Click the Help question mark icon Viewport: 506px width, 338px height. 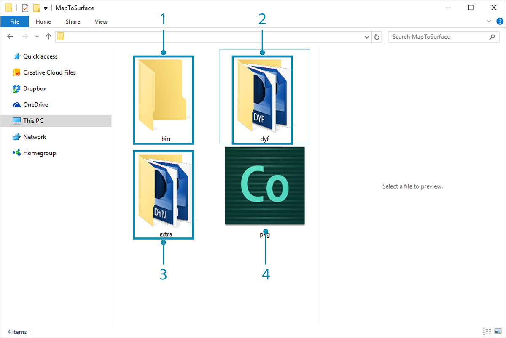500,21
